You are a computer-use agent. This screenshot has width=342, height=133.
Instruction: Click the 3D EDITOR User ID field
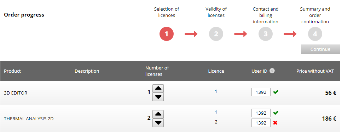click(261, 92)
